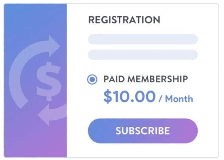The width and height of the screenshot is (224, 160).
Task: Click the SUBSCRIBE text on the button
Action: pos(143,131)
